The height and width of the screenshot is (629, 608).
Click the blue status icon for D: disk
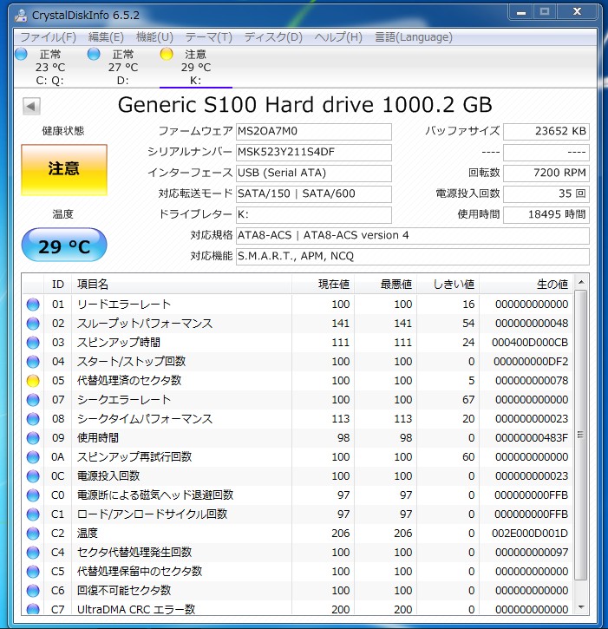click(x=94, y=54)
